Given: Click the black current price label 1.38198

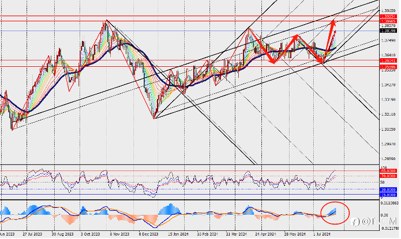Looking at the screenshot, I should click(x=388, y=31).
